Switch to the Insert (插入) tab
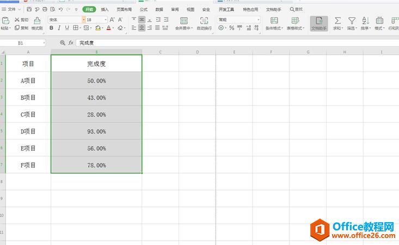 pyautogui.click(x=105, y=9)
